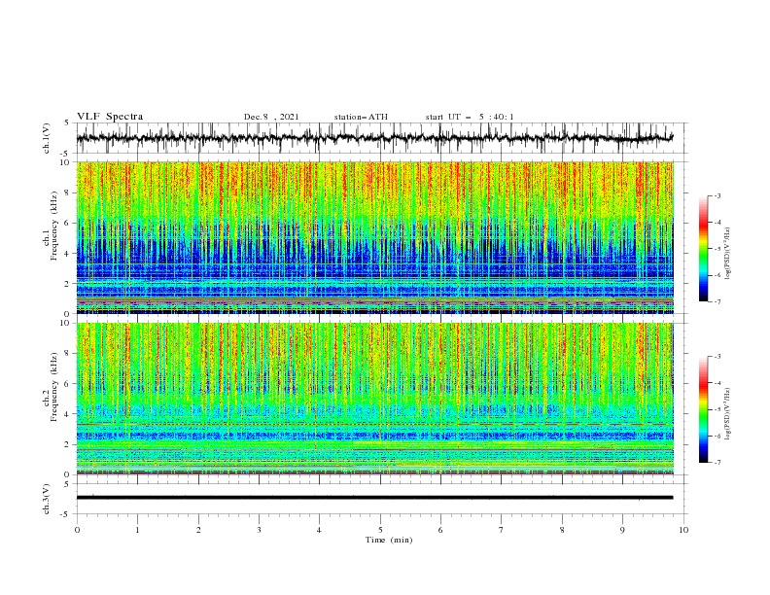Click the color bar label beside ch.1 spectrogram
Screen dimensions: 770x595
click(x=727, y=254)
